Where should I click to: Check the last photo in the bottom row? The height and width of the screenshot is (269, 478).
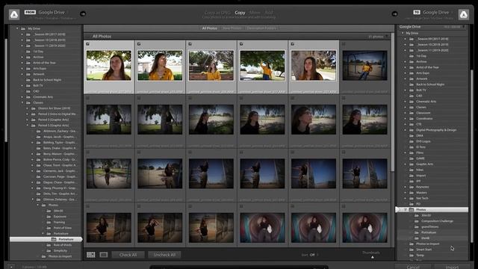point(344,206)
